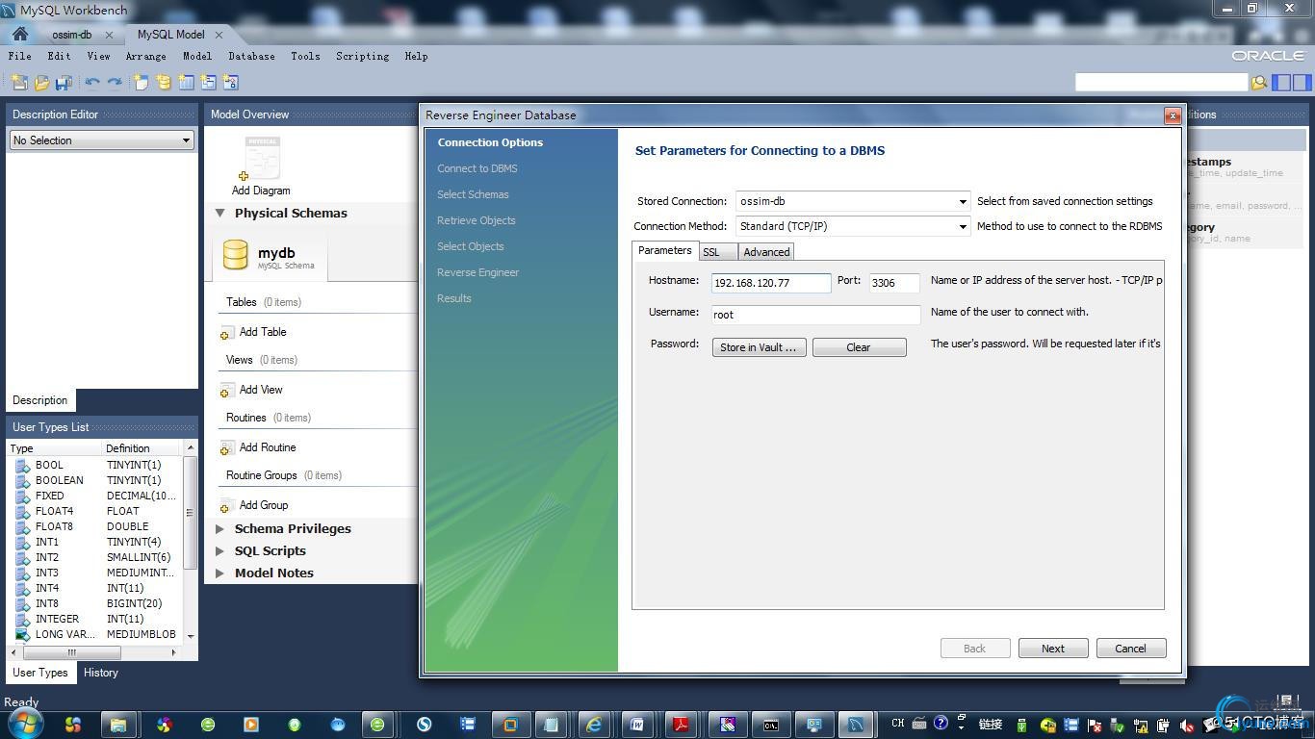Click the Home screen icon tab
Image resolution: width=1315 pixels, height=739 pixels.
(19, 34)
